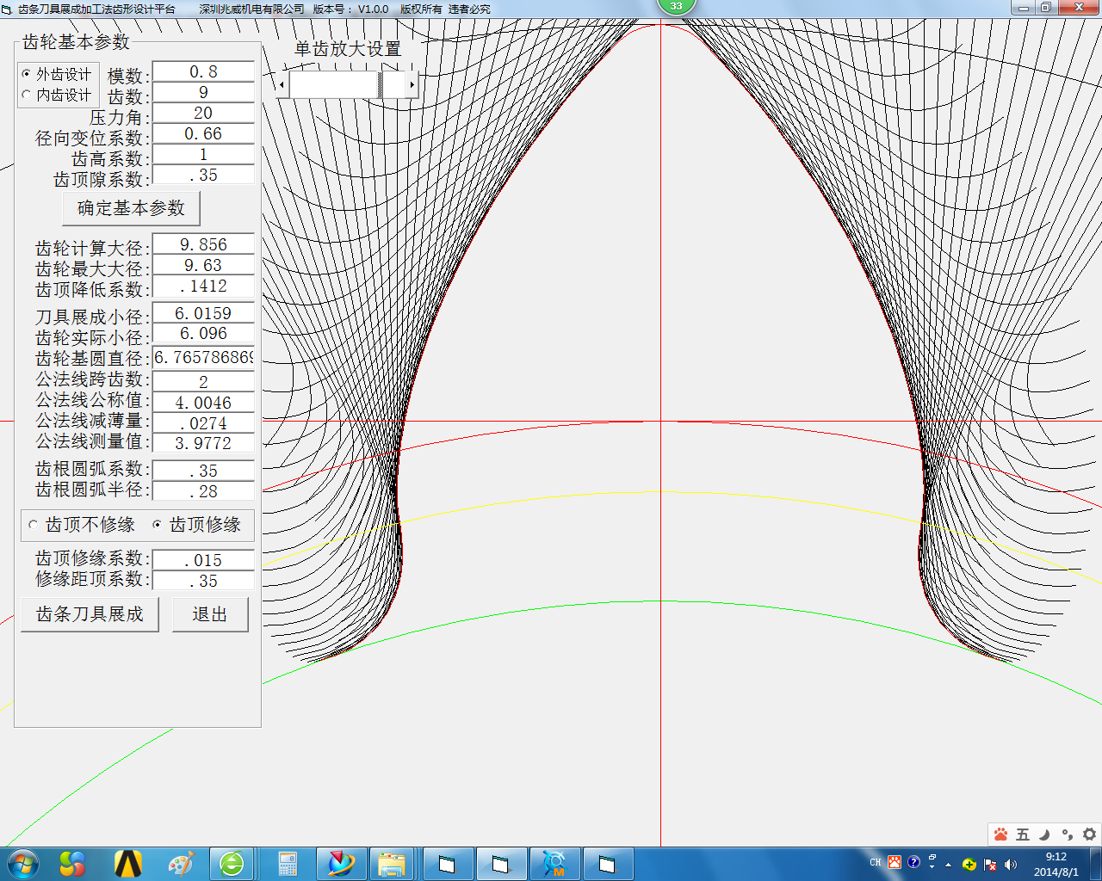
Task: Open the Windows Start menu
Action: click(22, 864)
